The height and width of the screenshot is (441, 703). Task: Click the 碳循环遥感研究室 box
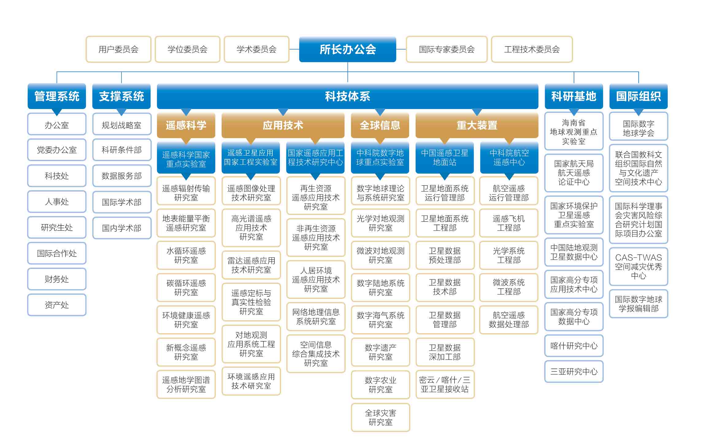point(186,288)
